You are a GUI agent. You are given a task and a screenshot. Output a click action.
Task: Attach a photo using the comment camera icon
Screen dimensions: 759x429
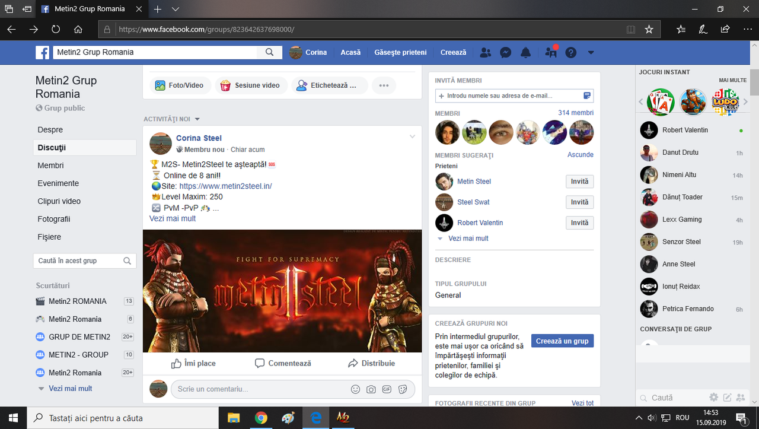tap(371, 389)
